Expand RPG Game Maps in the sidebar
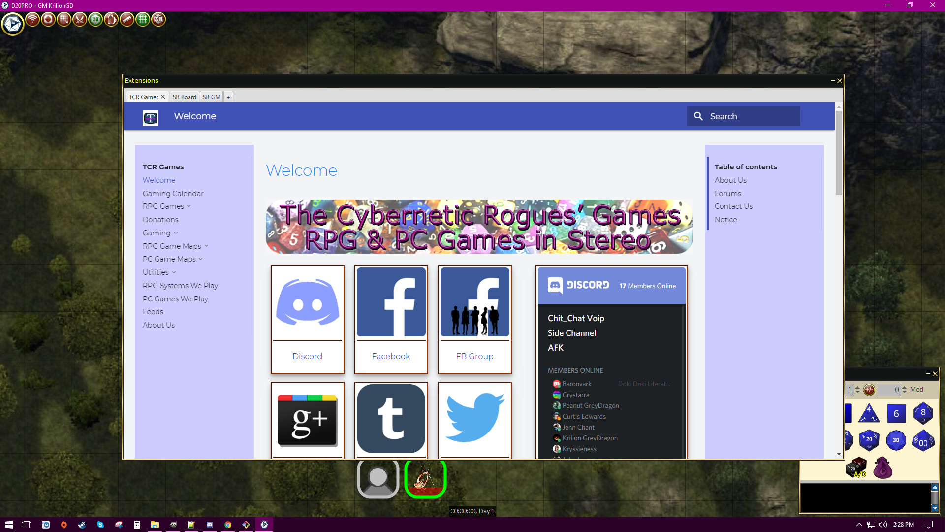The image size is (945, 532). (175, 246)
